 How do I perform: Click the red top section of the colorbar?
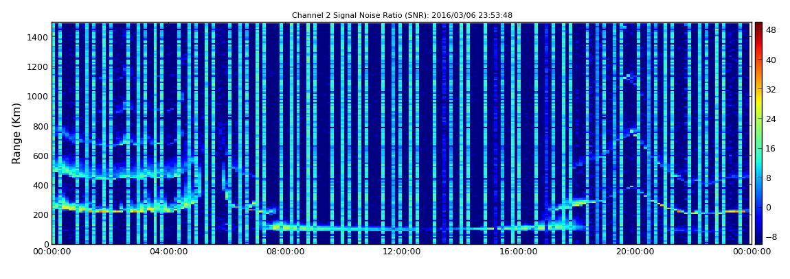(x=759, y=35)
